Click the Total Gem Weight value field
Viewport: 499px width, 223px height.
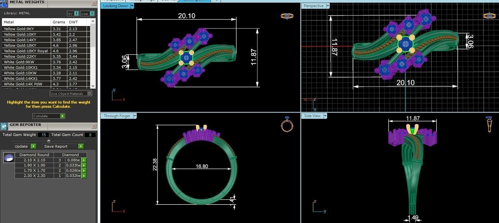click(x=43, y=135)
